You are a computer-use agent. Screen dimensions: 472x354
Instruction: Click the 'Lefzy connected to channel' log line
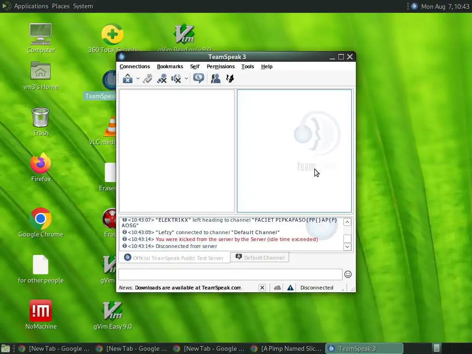(x=218, y=232)
